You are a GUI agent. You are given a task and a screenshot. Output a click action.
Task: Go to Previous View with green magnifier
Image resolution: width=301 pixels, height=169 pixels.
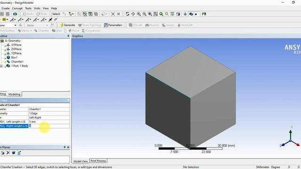pyautogui.click(x=161, y=14)
